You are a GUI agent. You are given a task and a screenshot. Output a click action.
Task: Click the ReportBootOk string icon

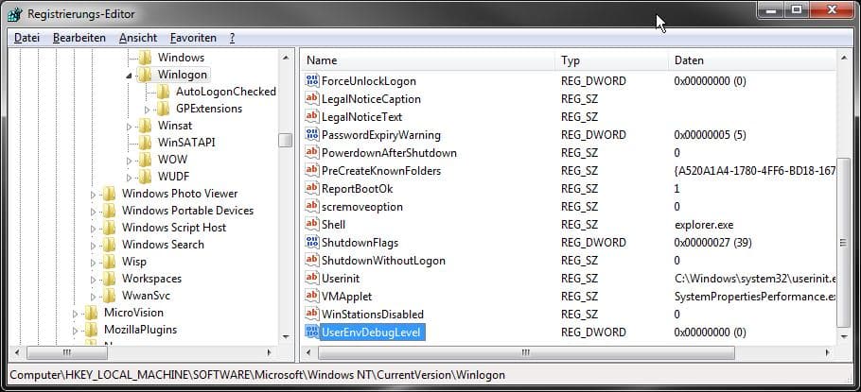(312, 189)
